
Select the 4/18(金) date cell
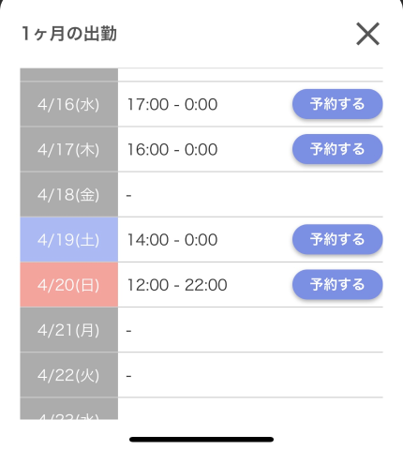[x=69, y=194]
